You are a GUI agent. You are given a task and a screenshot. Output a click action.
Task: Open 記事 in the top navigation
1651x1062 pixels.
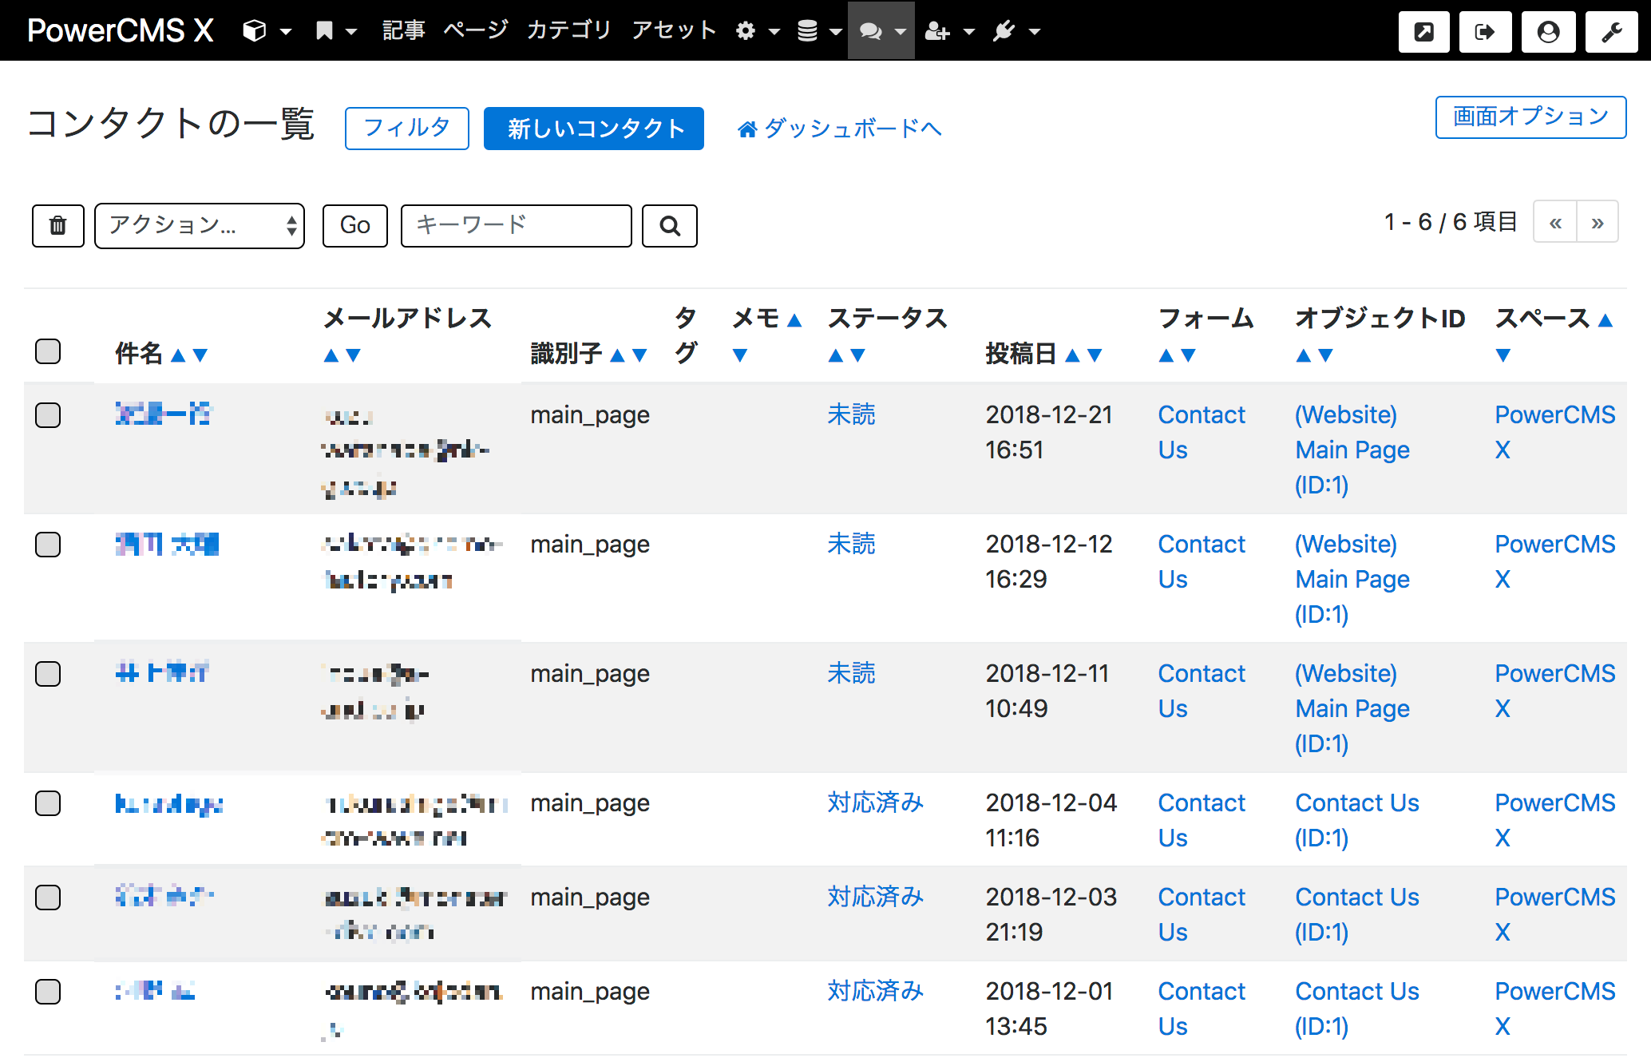[403, 30]
